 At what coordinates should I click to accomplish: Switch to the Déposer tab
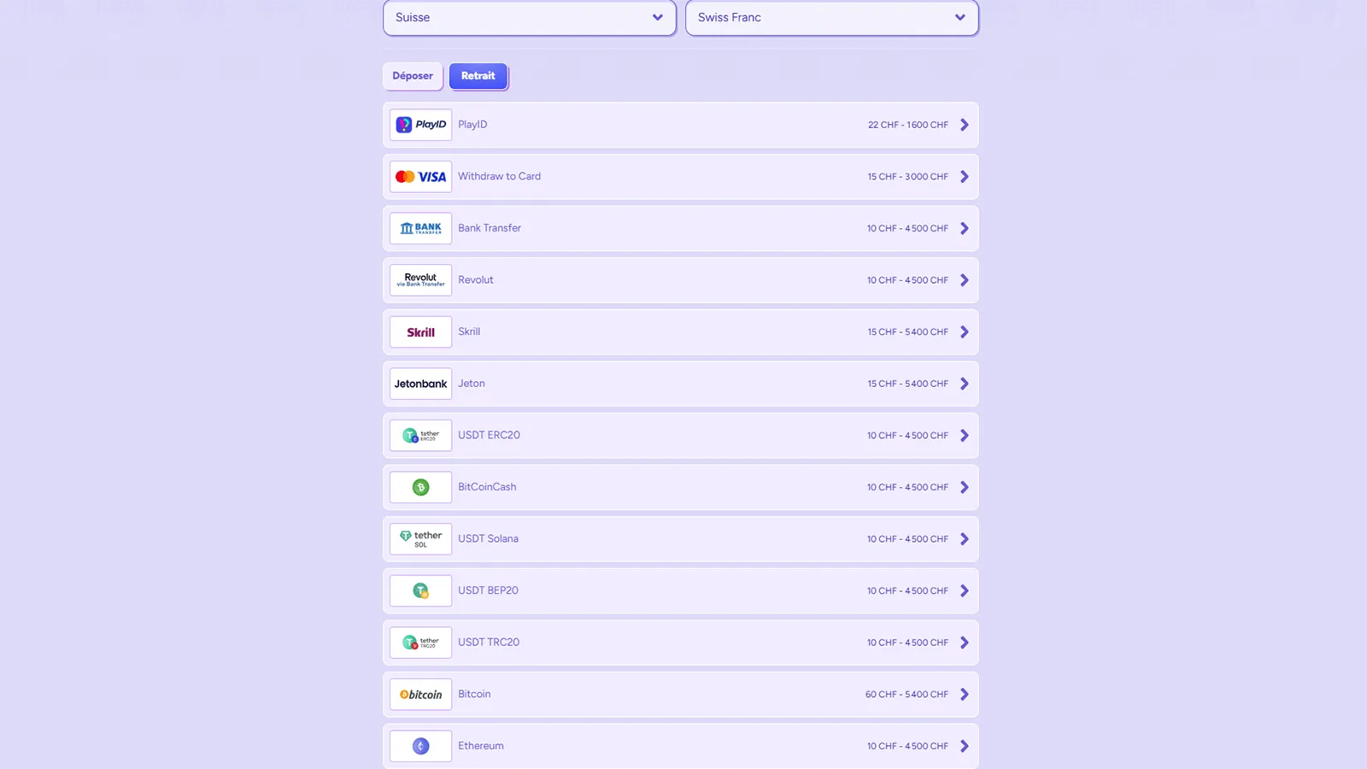pos(413,76)
